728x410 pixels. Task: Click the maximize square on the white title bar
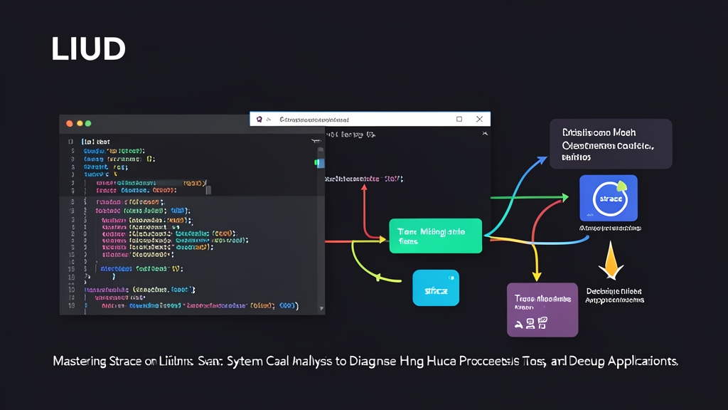pyautogui.click(x=459, y=119)
